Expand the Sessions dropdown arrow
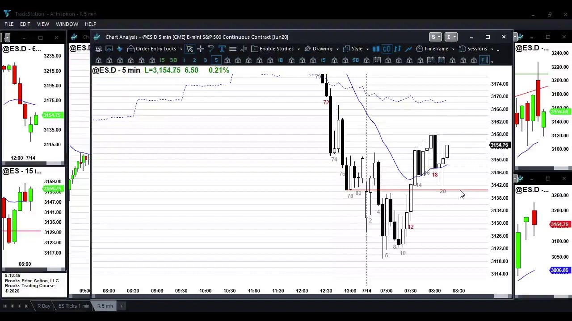The height and width of the screenshot is (321, 572). (492, 49)
